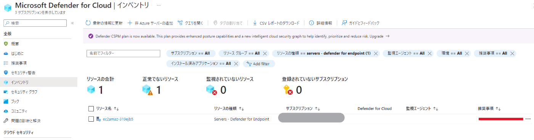Remove the 環境 filter
534x140 pixels.
coord(466,53)
